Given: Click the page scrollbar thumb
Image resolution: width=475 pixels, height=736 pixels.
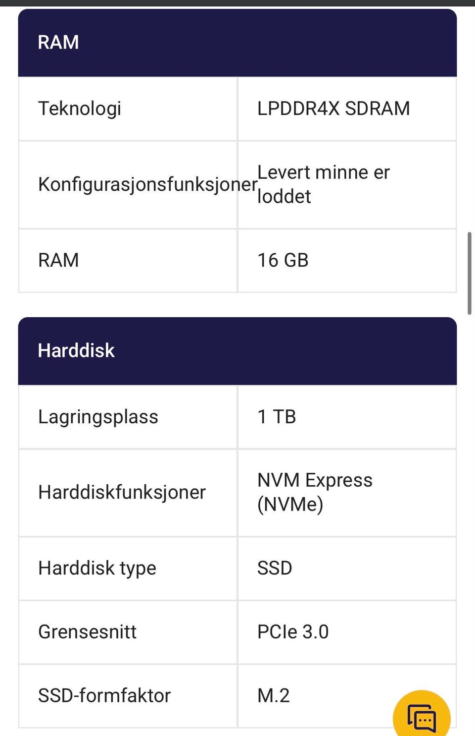Looking at the screenshot, I should pyautogui.click(x=469, y=273).
